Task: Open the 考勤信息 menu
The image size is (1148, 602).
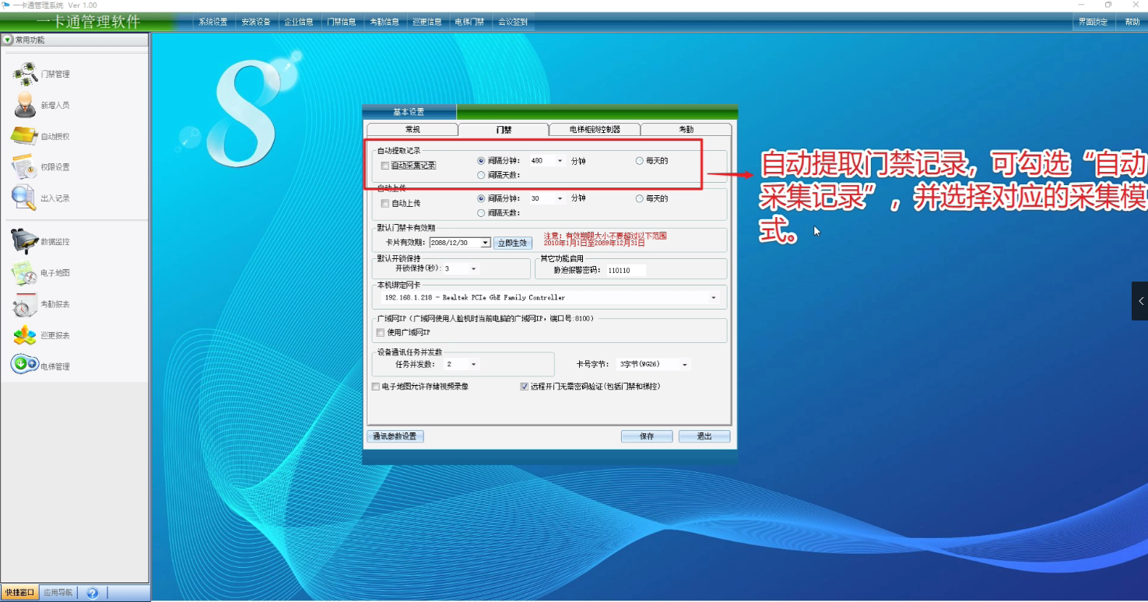Action: [384, 22]
